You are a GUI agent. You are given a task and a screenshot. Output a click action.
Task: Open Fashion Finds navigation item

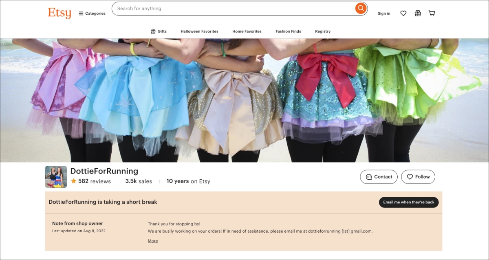tap(288, 31)
